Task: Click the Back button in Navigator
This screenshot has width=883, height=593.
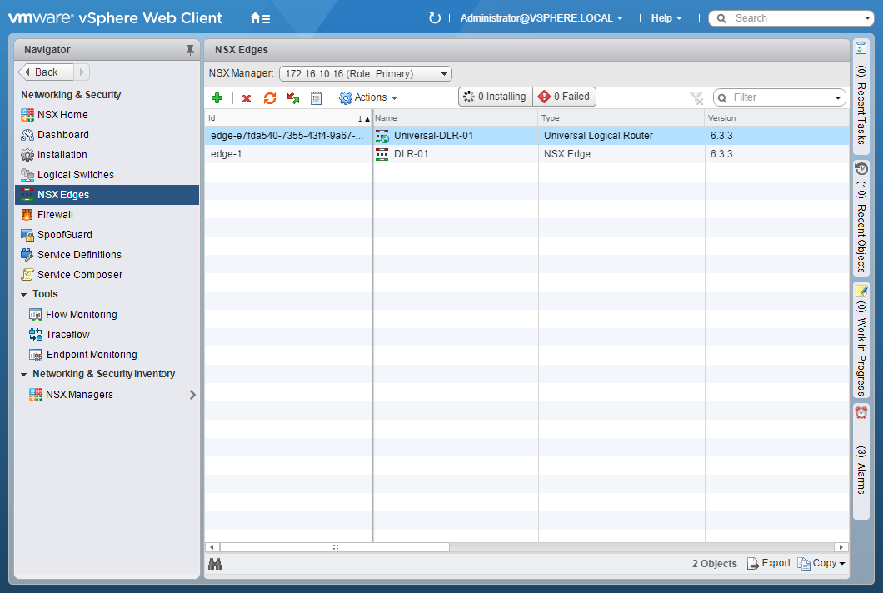Action: (x=46, y=72)
